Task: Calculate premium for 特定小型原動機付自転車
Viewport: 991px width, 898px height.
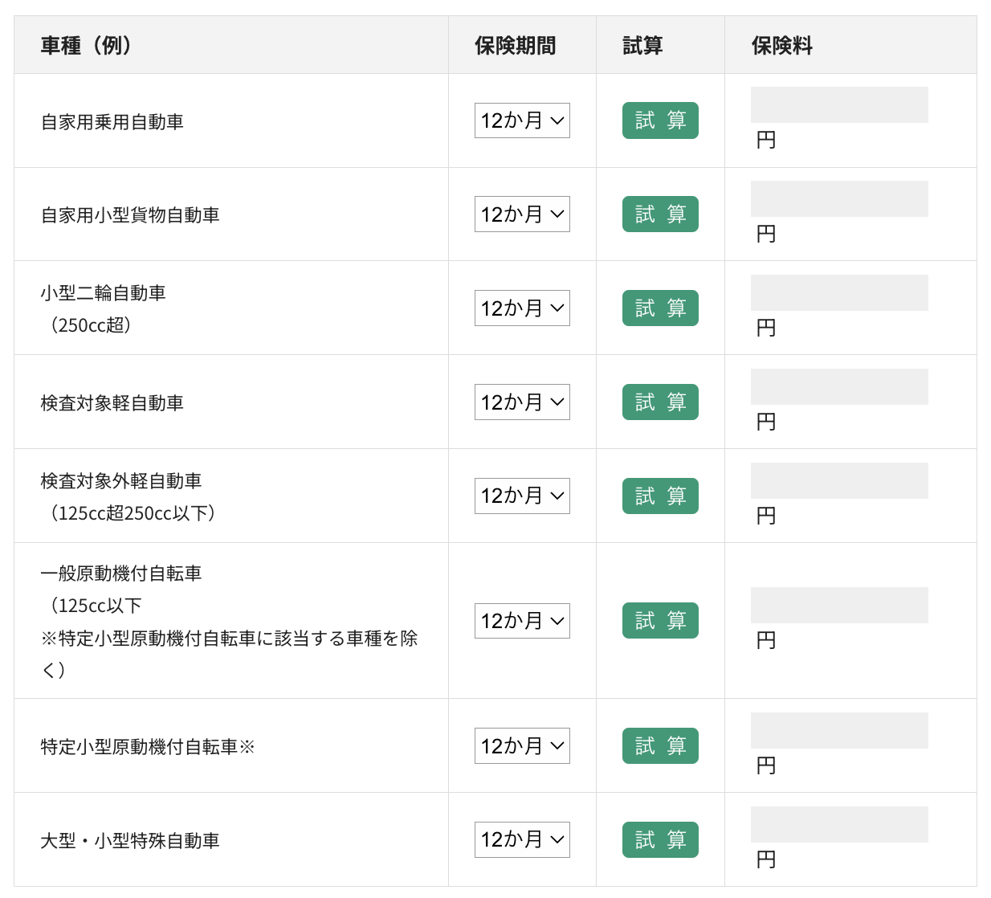Action: pyautogui.click(x=660, y=746)
